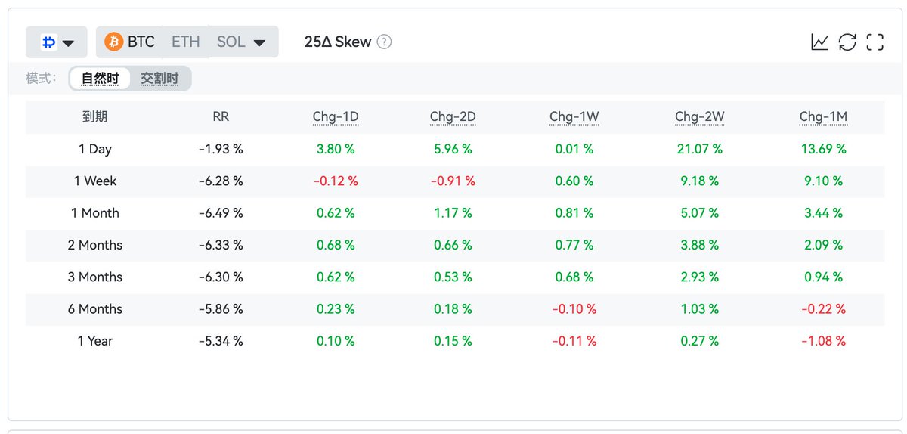The image size is (907, 434).
Task: Click the Chg-1M column header
Action: tap(823, 117)
